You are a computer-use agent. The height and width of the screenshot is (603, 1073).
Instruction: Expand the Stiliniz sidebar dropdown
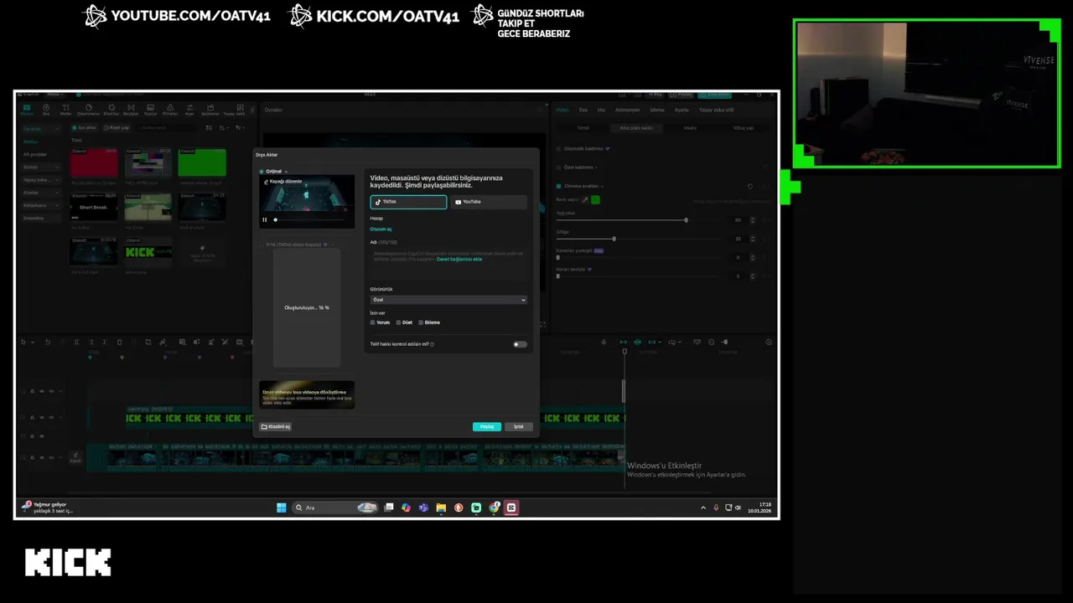41,167
